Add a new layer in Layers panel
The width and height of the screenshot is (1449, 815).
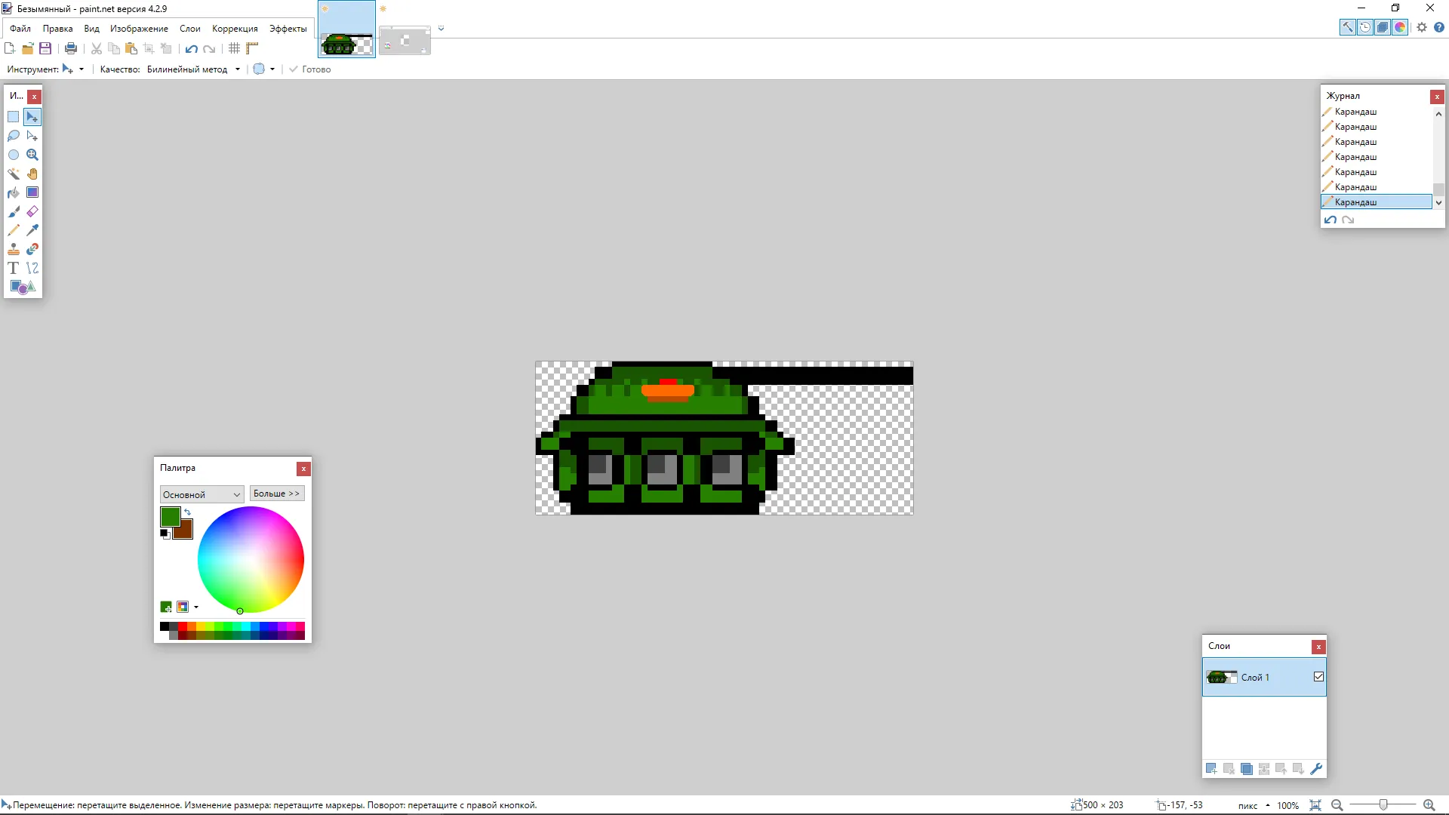[x=1211, y=769]
